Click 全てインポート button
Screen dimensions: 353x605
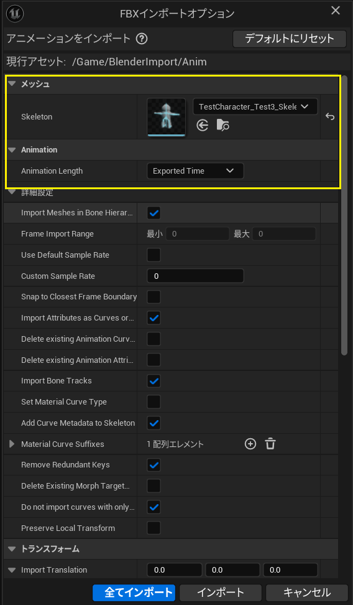pyautogui.click(x=134, y=593)
